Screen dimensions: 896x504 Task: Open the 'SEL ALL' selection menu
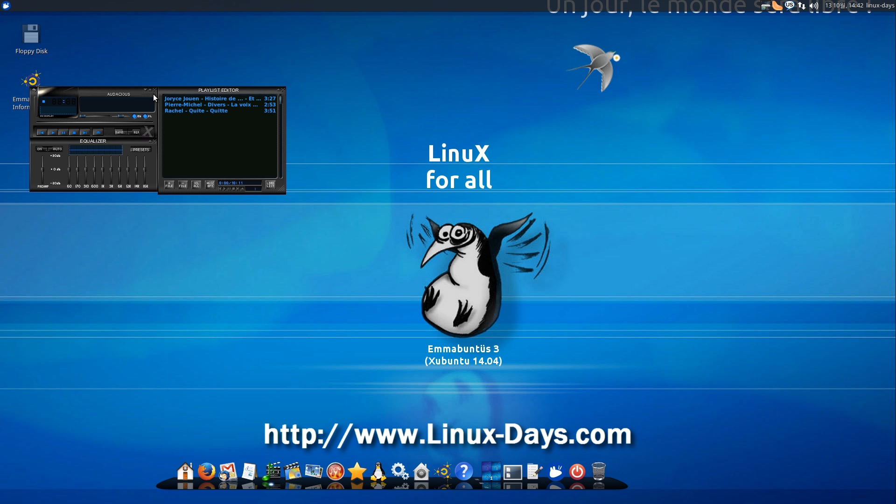[196, 185]
